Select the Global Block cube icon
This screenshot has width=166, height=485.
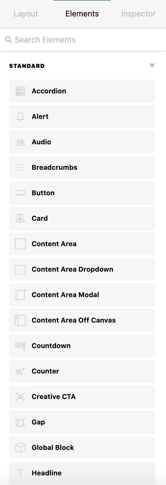point(20,447)
